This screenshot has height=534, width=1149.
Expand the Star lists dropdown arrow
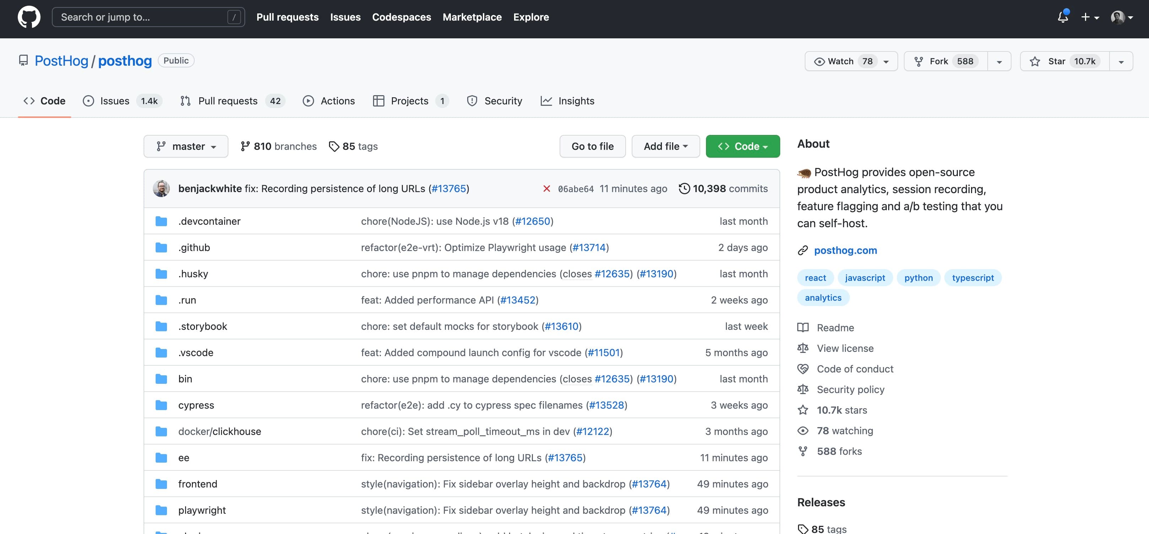coord(1121,61)
